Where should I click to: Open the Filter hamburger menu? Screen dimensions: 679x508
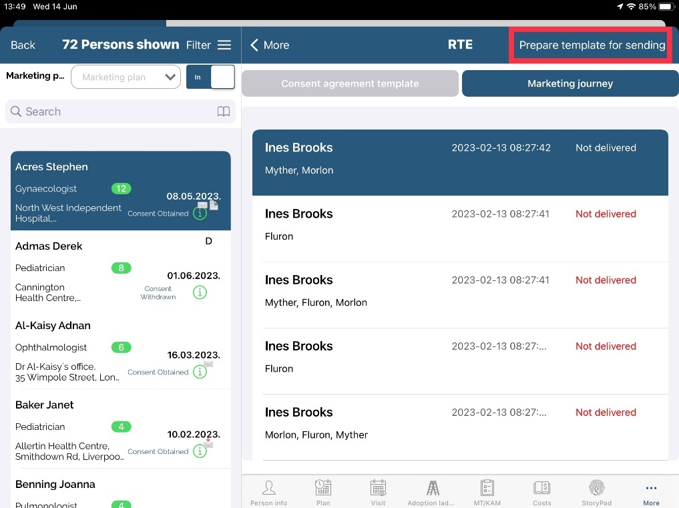(x=224, y=45)
